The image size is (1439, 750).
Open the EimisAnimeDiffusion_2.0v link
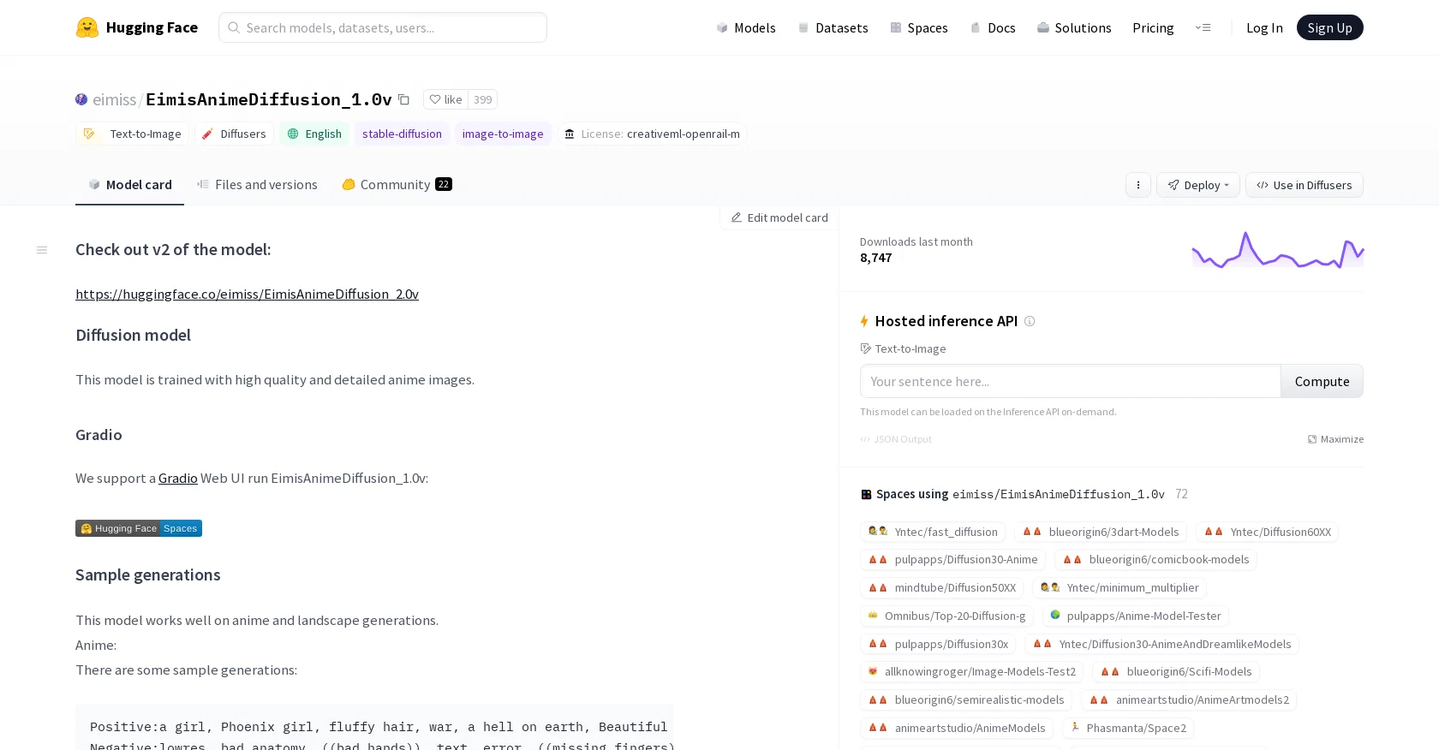tap(247, 294)
